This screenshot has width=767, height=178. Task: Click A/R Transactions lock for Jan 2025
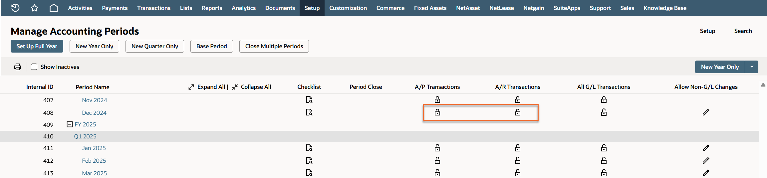518,148
